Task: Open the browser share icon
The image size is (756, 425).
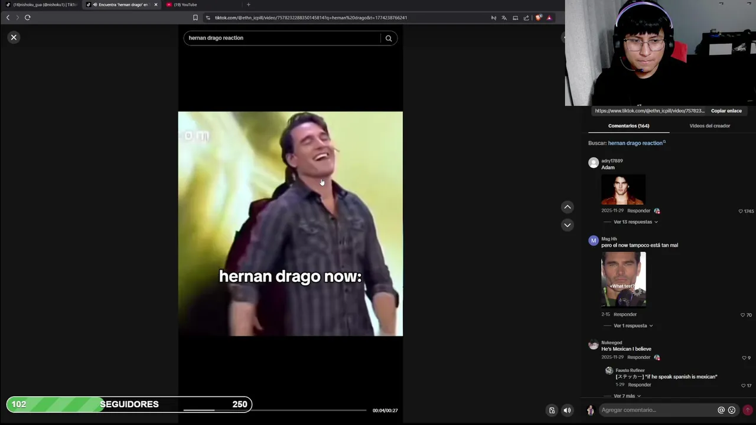Action: (526, 18)
